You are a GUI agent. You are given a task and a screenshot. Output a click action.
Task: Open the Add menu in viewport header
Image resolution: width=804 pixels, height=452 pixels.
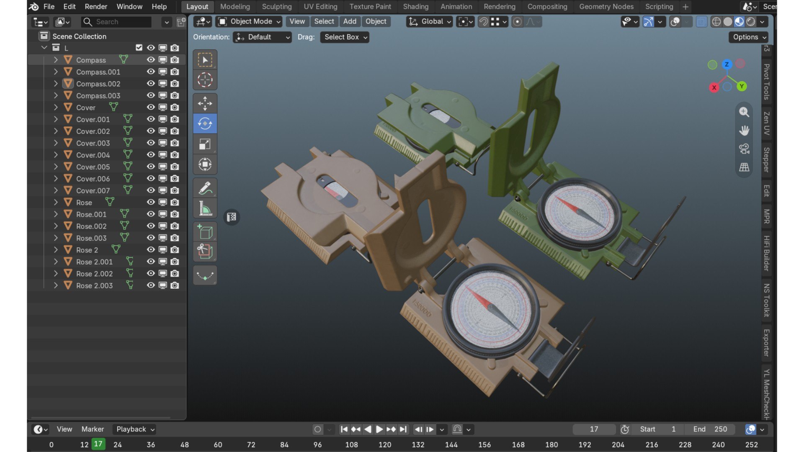tap(350, 21)
